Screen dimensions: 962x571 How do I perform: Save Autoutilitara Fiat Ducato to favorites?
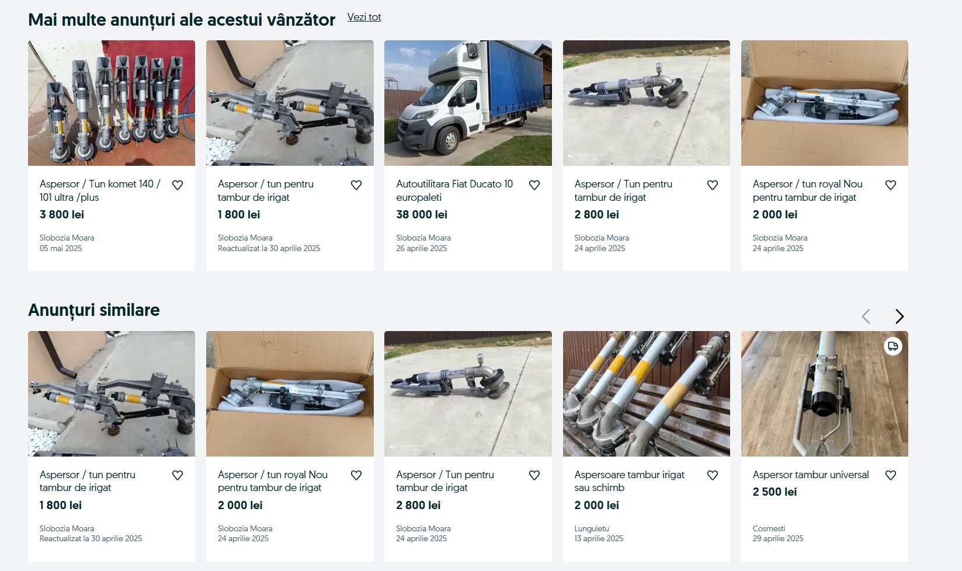click(x=534, y=185)
